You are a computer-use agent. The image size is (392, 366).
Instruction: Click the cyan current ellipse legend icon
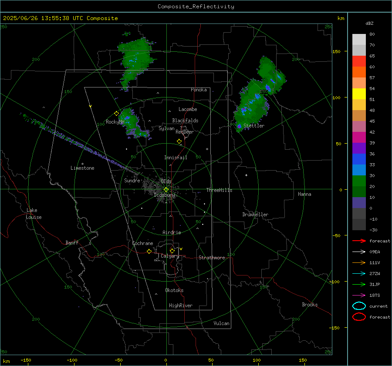(x=359, y=306)
